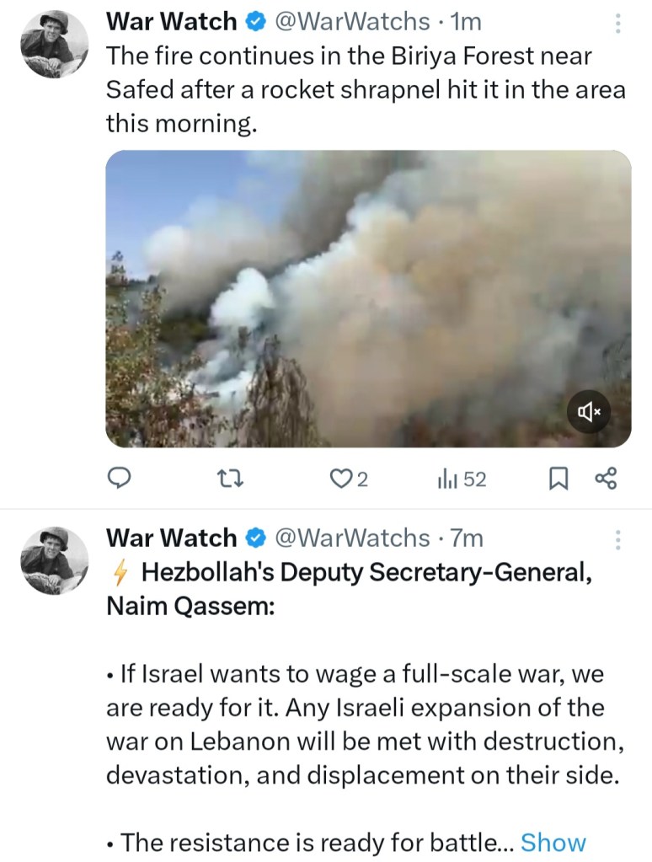Unmute the forest fire video
This screenshot has height=862, width=652.
[x=589, y=412]
